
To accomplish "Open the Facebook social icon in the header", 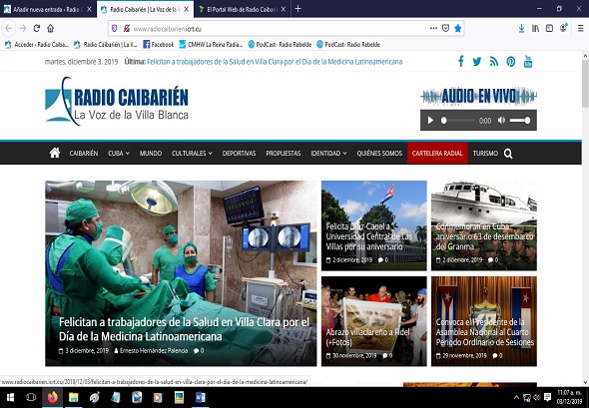I will tap(461, 61).
